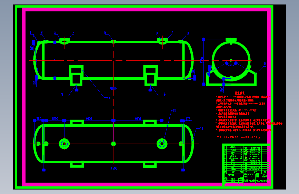Click the 6100 saddle spacing dimension
The image size is (299, 194).
[x=113, y=88]
